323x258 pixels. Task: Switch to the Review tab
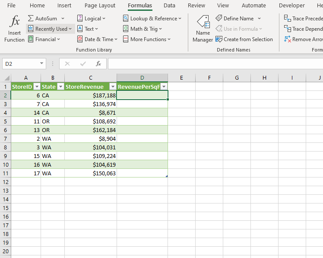click(196, 5)
